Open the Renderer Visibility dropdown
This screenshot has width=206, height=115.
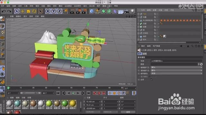[x=176, y=70]
